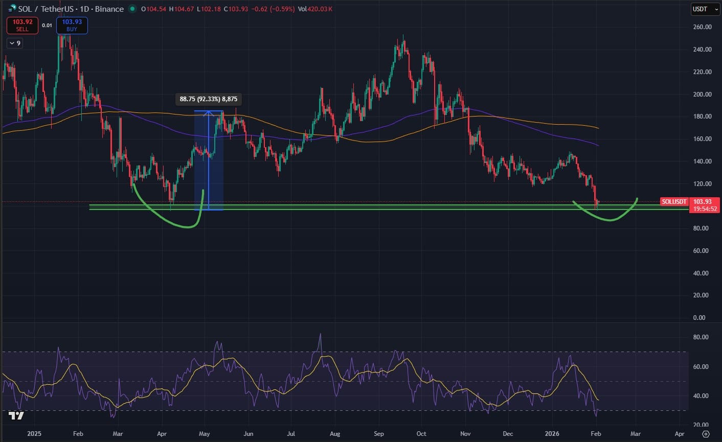Image resolution: width=722 pixels, height=442 pixels.
Task: Click the 260.00 price scale label
Action: (702, 27)
